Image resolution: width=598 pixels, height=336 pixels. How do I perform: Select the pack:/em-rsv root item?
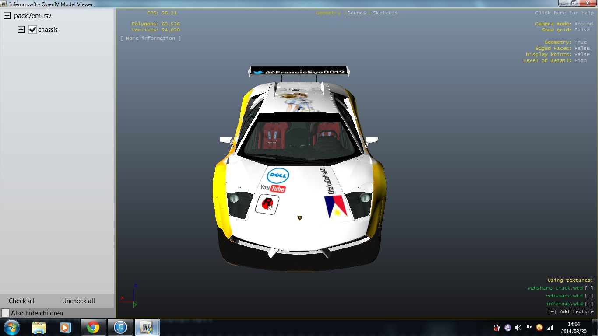click(33, 16)
